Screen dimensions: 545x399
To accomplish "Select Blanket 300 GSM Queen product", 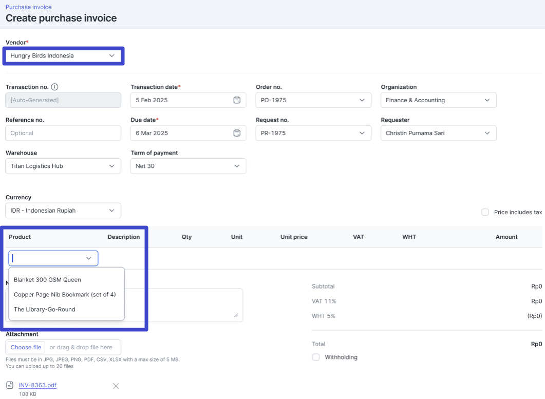I will [x=47, y=280].
